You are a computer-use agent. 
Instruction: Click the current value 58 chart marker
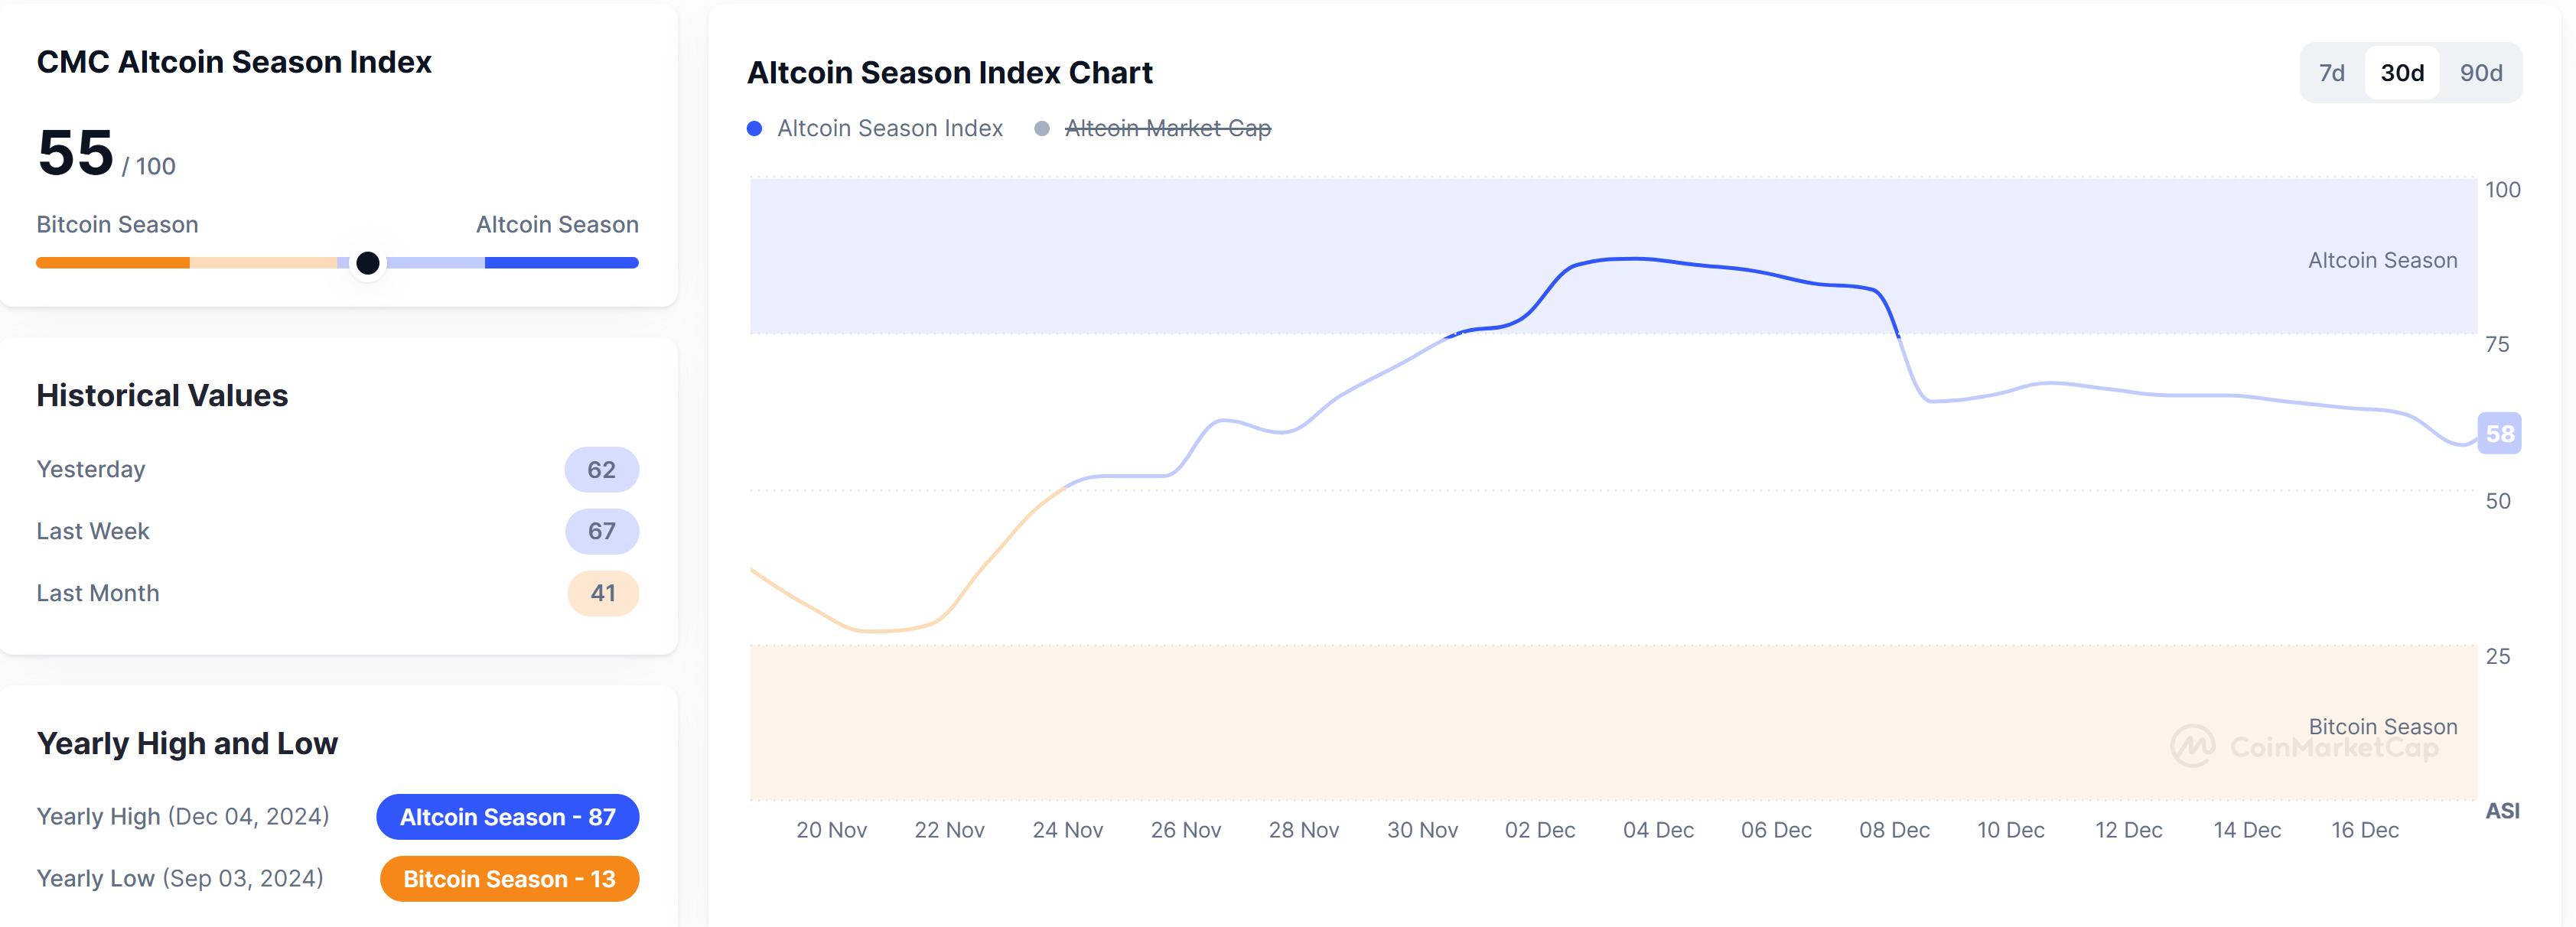pos(2499,433)
